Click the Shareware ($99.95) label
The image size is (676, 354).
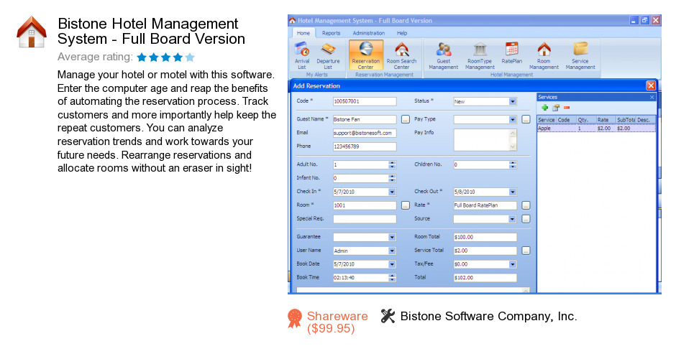point(337,322)
